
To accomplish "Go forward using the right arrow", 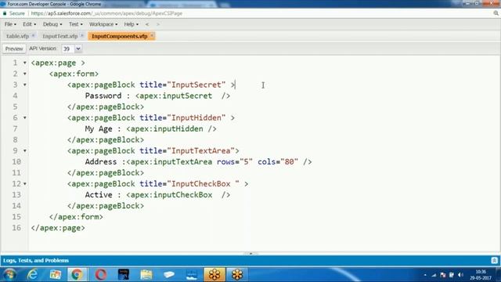I will pyautogui.click(x=158, y=24).
